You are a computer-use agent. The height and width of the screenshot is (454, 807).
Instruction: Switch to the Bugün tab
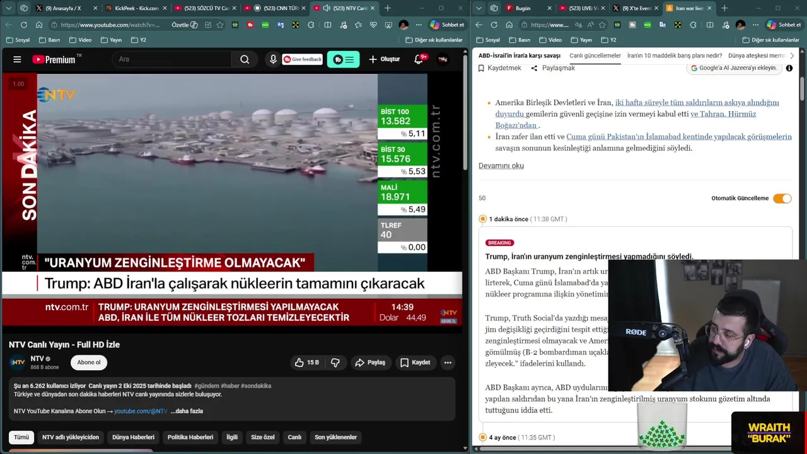(x=528, y=8)
